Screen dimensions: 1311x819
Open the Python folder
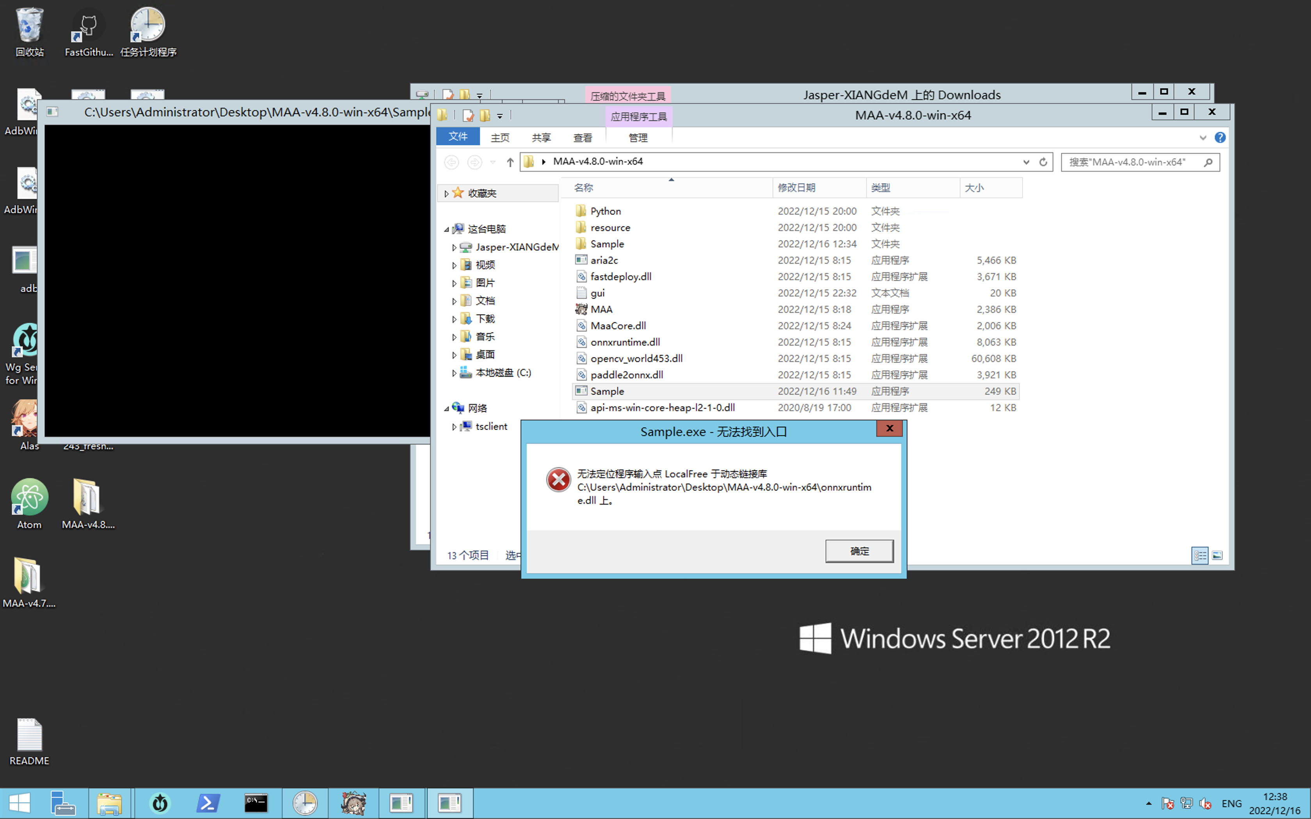605,211
